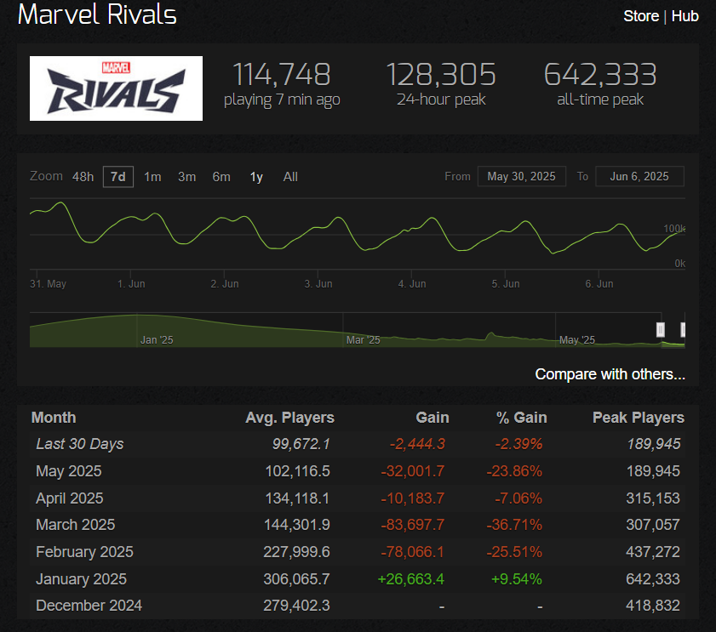Click the To date field Jun 6, 2025
716x632 pixels.
[639, 177]
